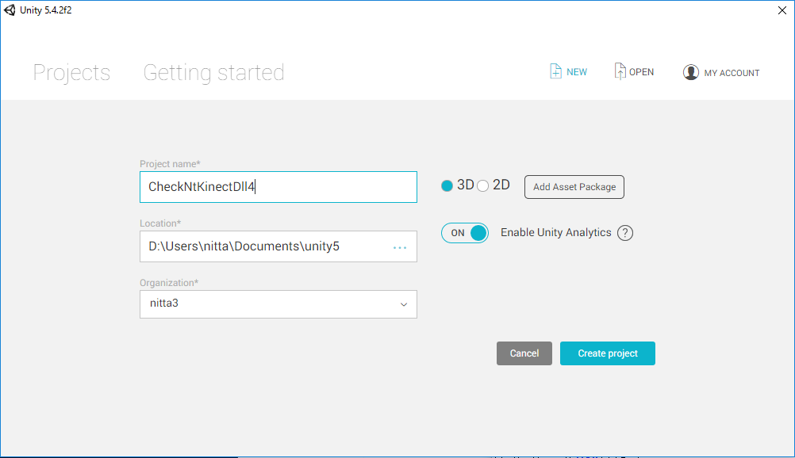The image size is (795, 458).
Task: Switch to the Projects tab
Action: coord(71,73)
